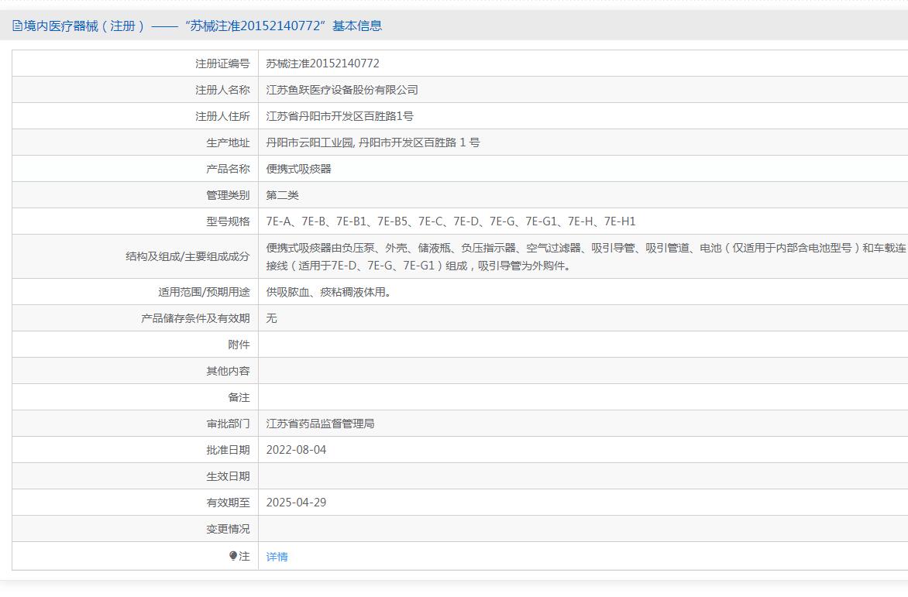Click the approval date 2022-08-04
908x597 pixels.
(x=296, y=450)
